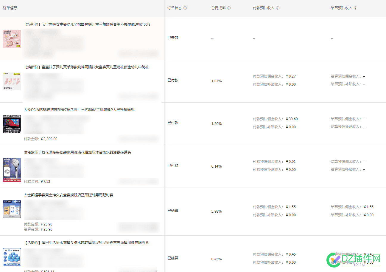Click the ¥39.60 payment commission value

[292, 119]
